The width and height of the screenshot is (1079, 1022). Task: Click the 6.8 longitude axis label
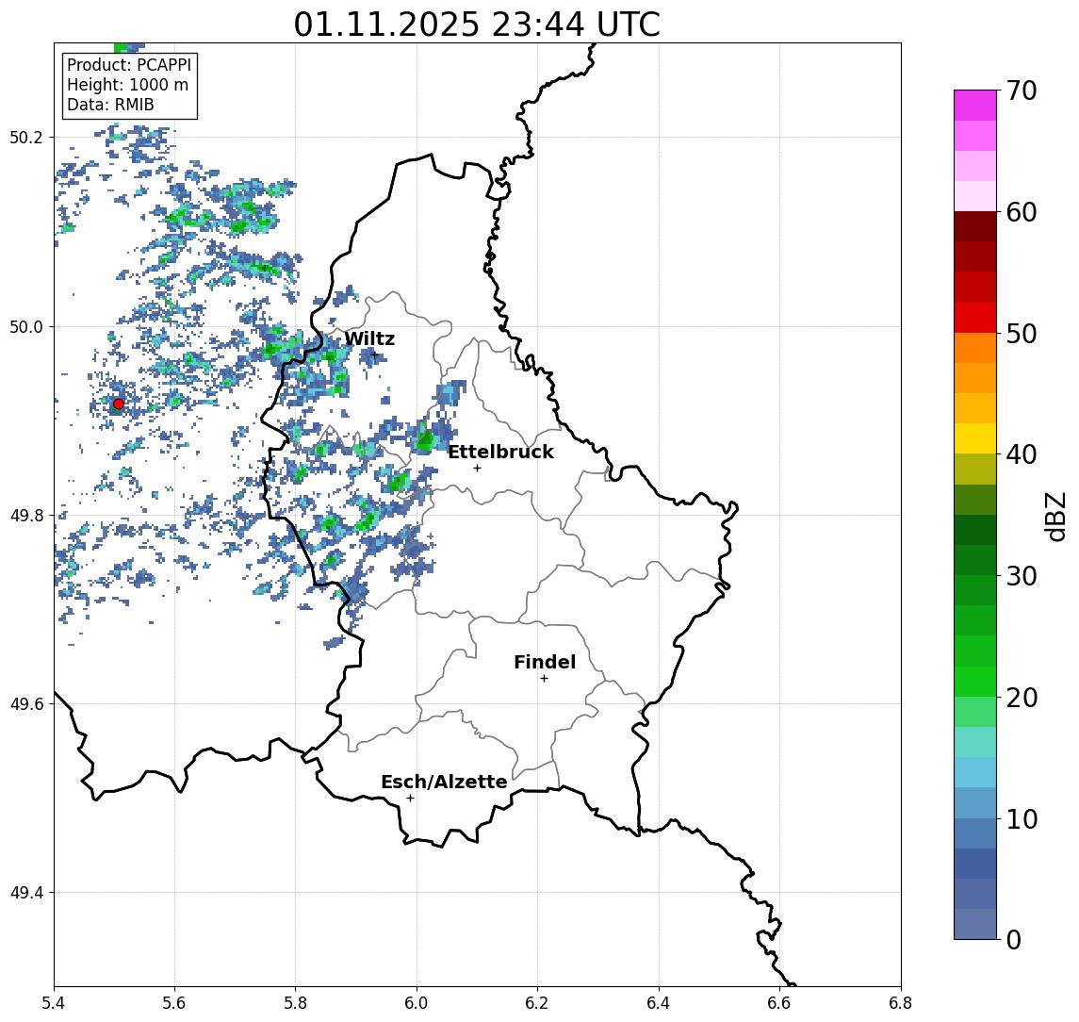[x=900, y=1003]
